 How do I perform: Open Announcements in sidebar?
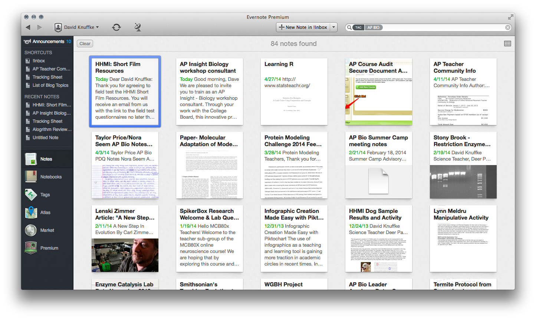point(47,42)
